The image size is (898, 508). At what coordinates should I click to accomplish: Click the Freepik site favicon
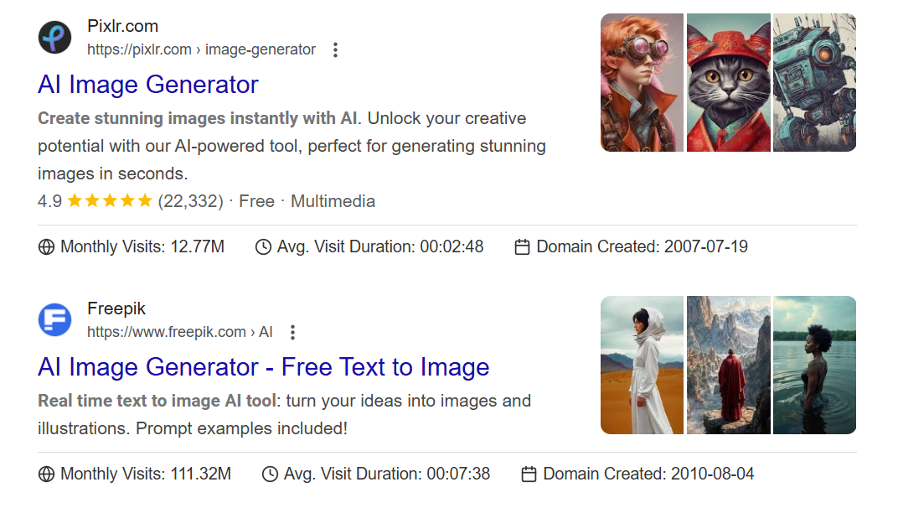(55, 319)
